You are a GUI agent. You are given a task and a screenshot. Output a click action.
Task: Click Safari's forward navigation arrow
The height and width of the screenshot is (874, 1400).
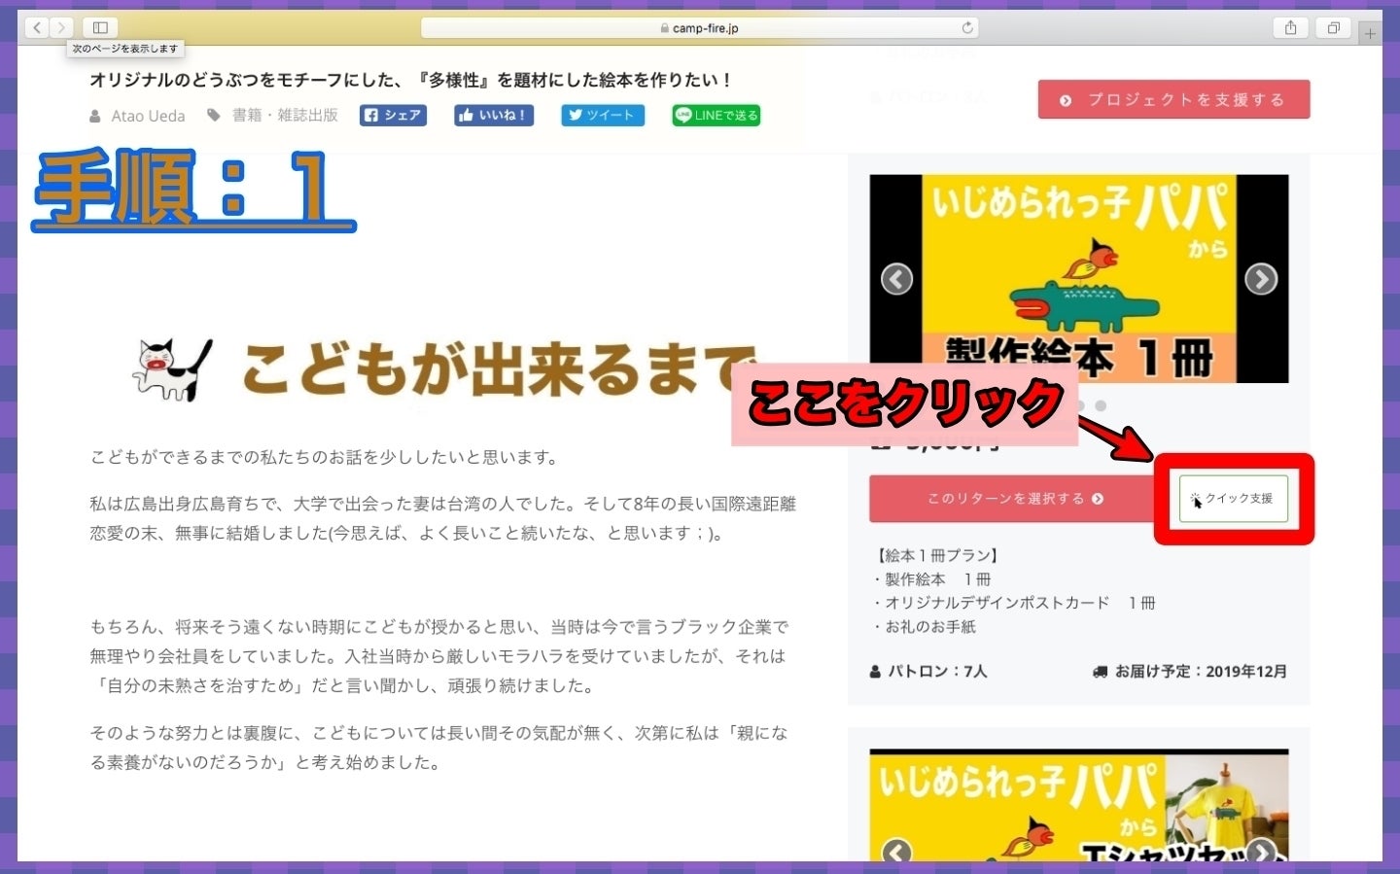pos(61,27)
